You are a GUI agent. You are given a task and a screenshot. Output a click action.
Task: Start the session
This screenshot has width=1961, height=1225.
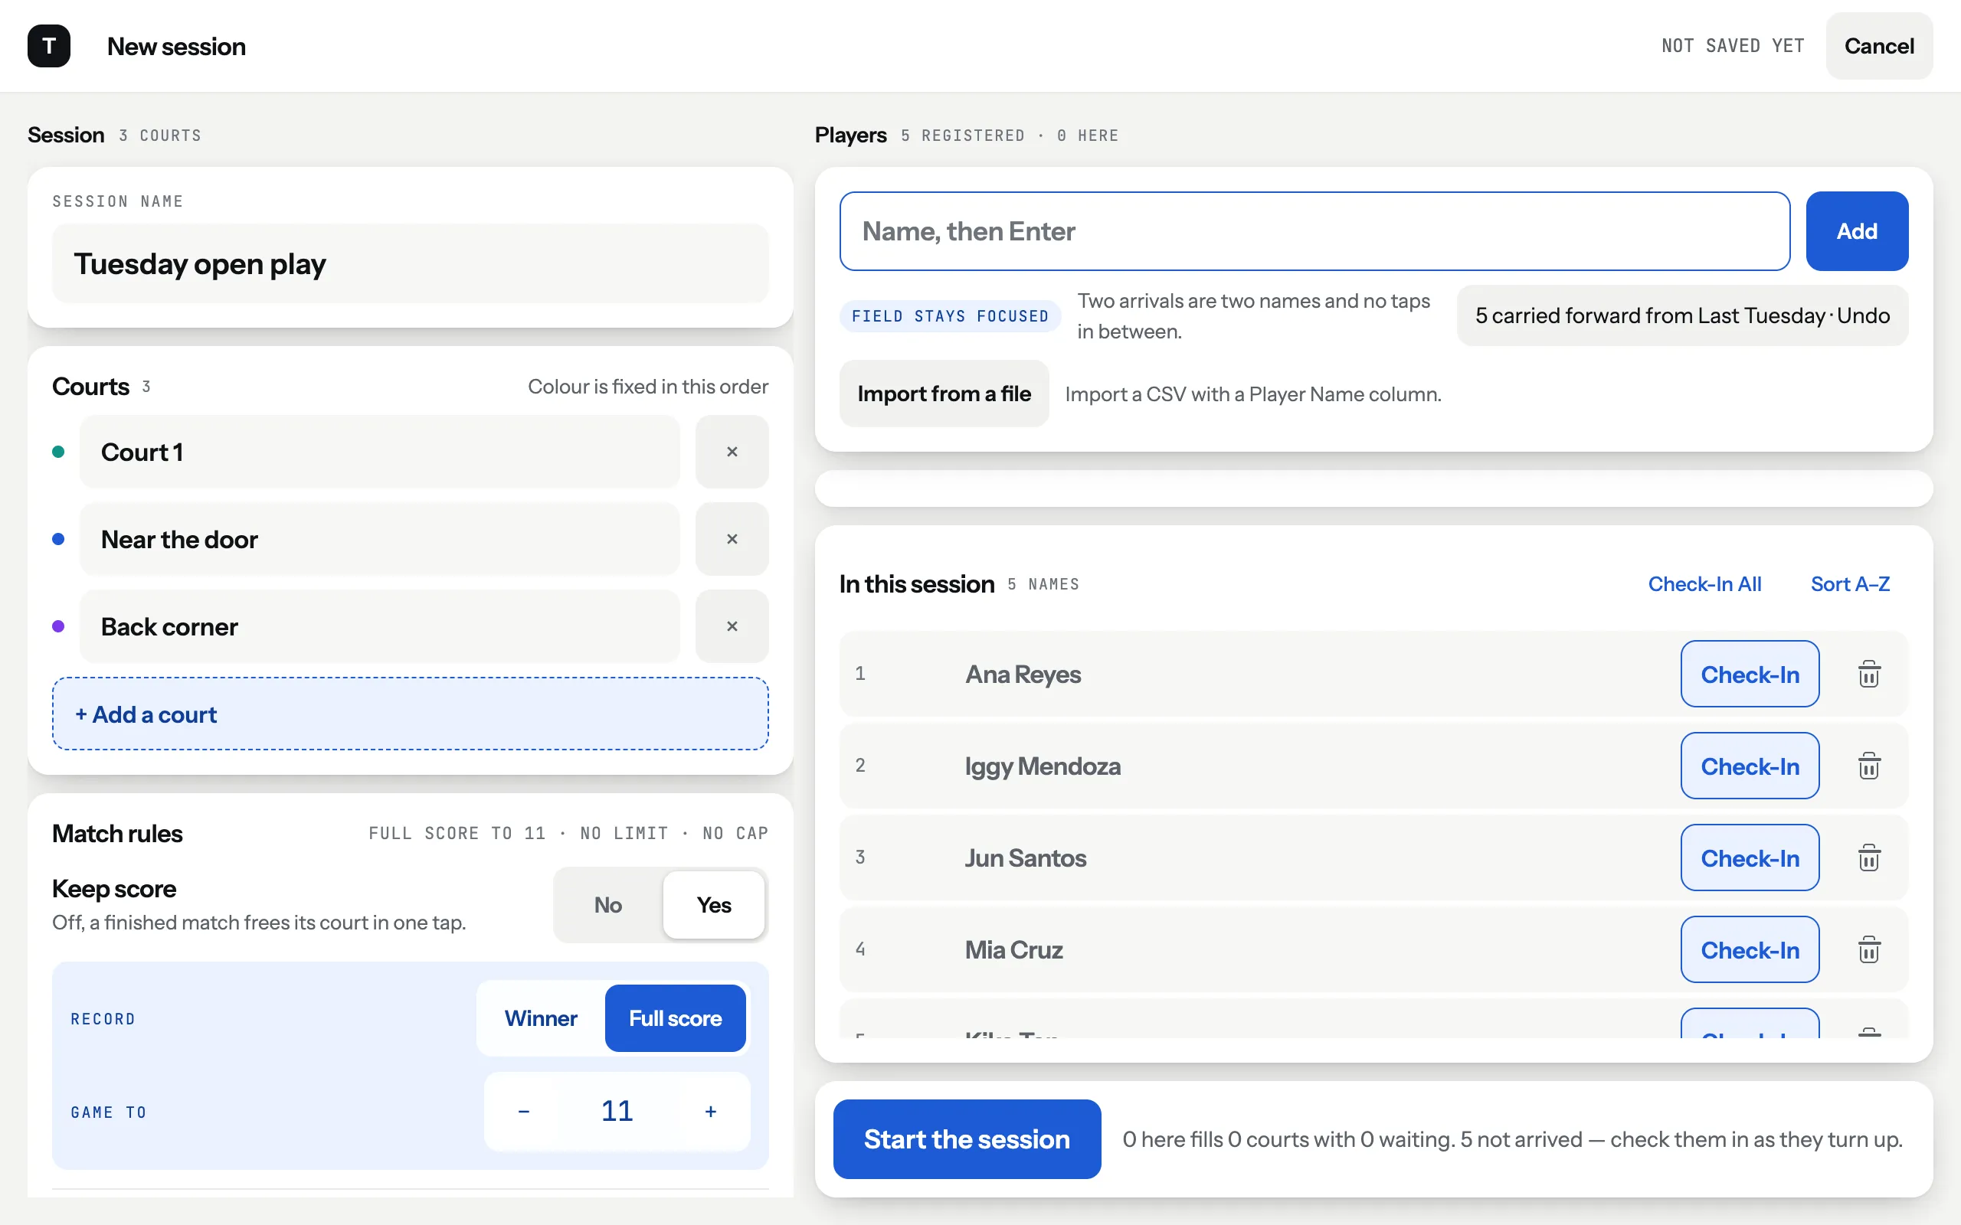pos(967,1139)
